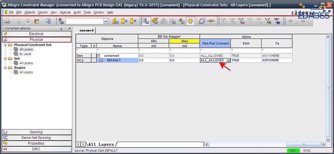Select By Layer under Physical Constraint Set
The image size is (334, 154).
25,54
